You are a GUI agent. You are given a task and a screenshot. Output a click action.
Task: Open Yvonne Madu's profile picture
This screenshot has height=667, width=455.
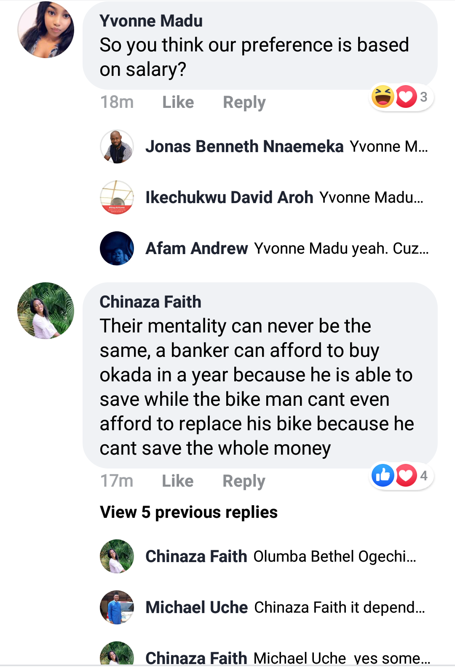click(x=45, y=30)
